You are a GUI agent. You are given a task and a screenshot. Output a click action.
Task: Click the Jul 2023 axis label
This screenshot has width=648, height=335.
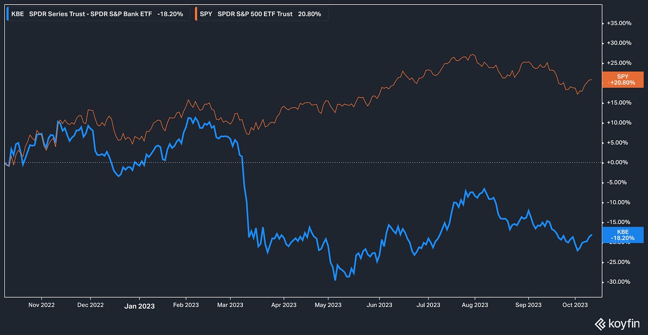[x=428, y=305]
